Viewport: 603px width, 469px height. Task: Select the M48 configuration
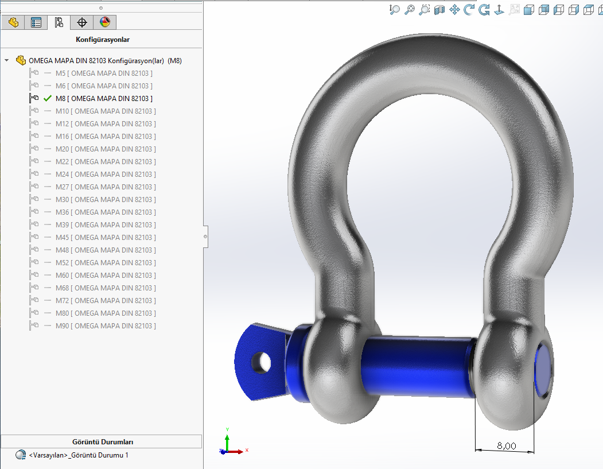point(106,250)
